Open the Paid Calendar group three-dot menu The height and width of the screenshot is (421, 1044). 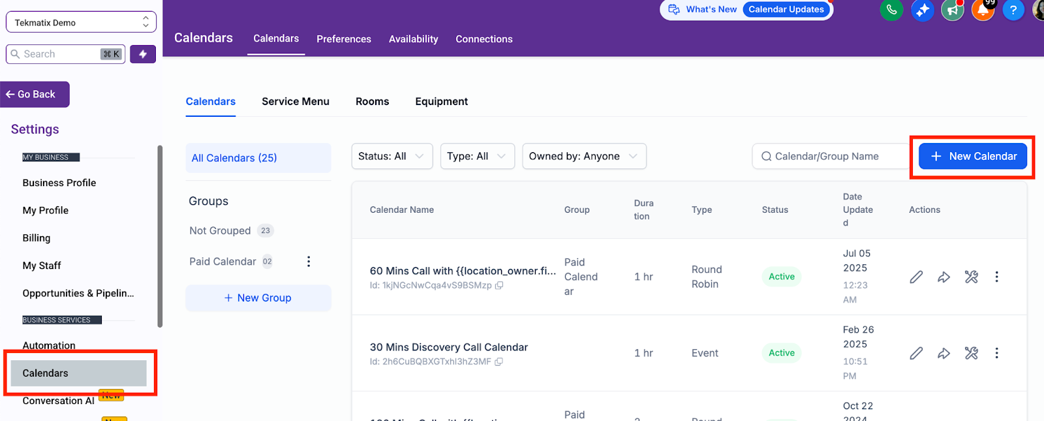point(309,262)
